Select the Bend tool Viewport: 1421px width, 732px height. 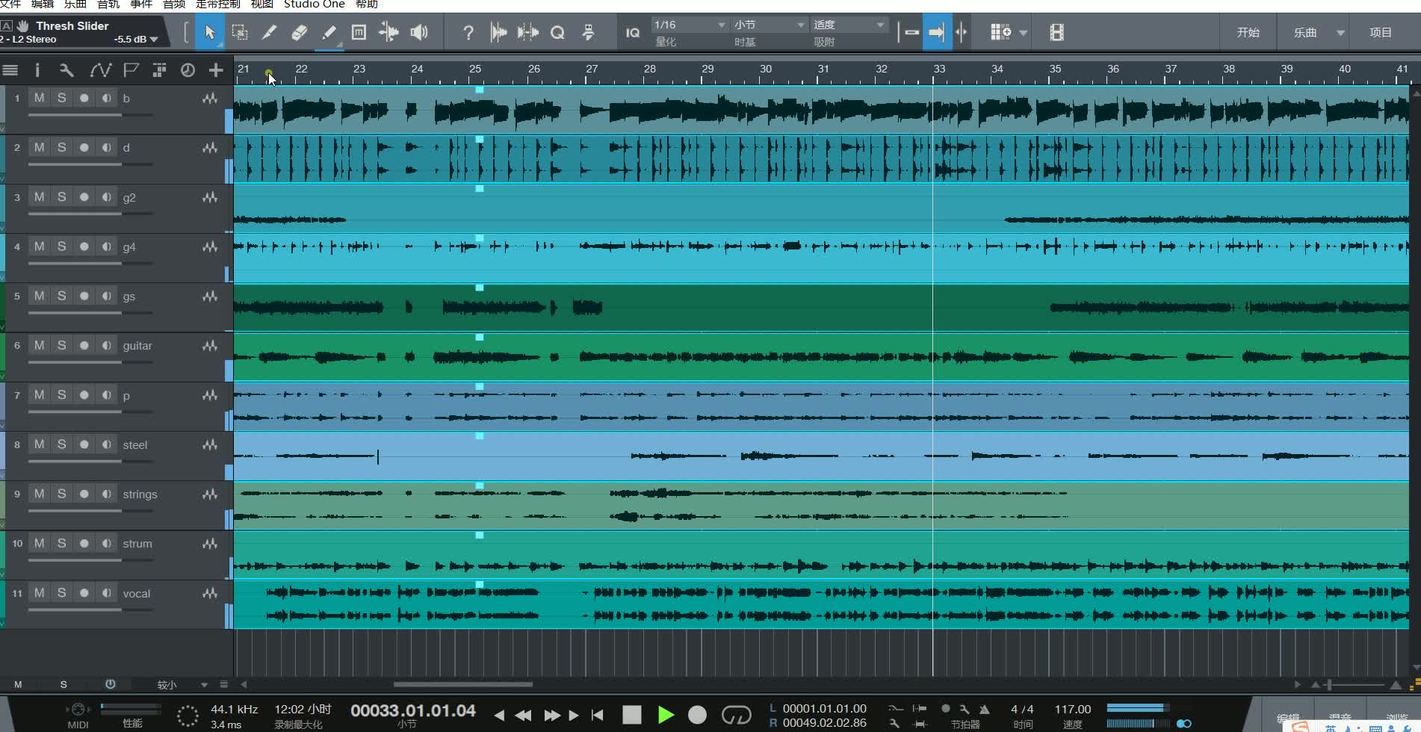[x=388, y=32]
